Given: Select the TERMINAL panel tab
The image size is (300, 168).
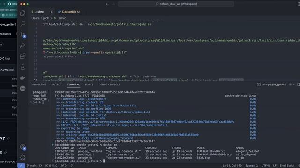Looking at the screenshot, I should tap(73, 84).
